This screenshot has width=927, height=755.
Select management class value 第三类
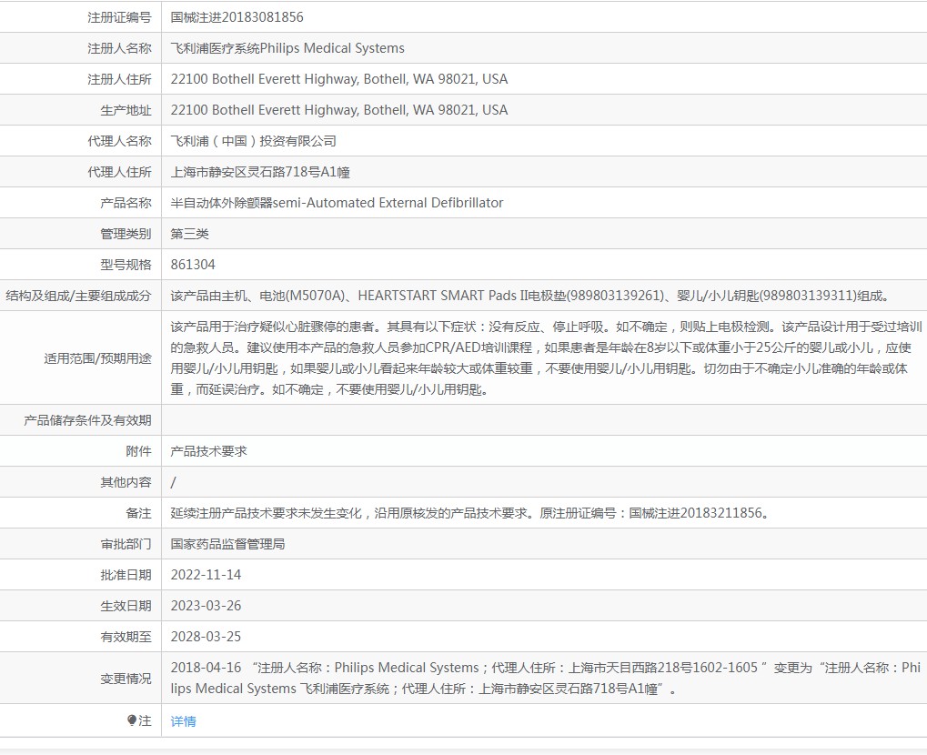pos(190,234)
